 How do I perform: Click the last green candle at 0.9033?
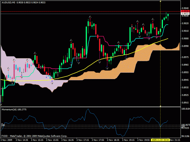[x=168, y=15]
